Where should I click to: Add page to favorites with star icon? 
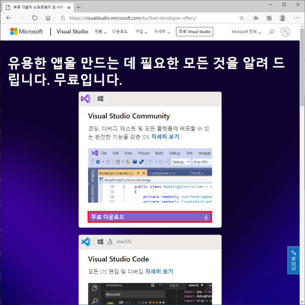pos(241,18)
